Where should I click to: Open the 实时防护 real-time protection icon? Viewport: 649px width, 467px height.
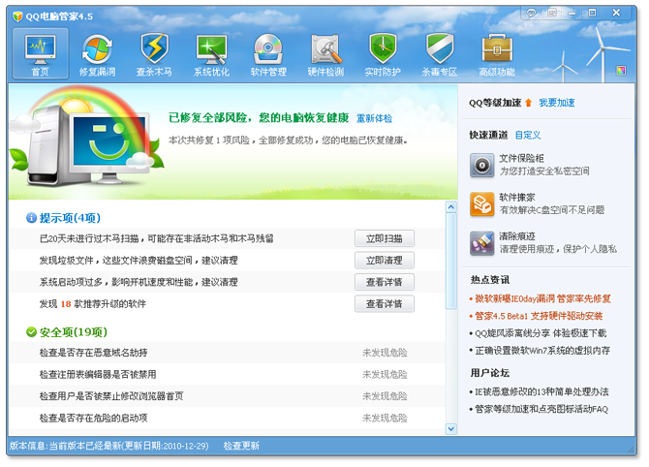point(383,54)
